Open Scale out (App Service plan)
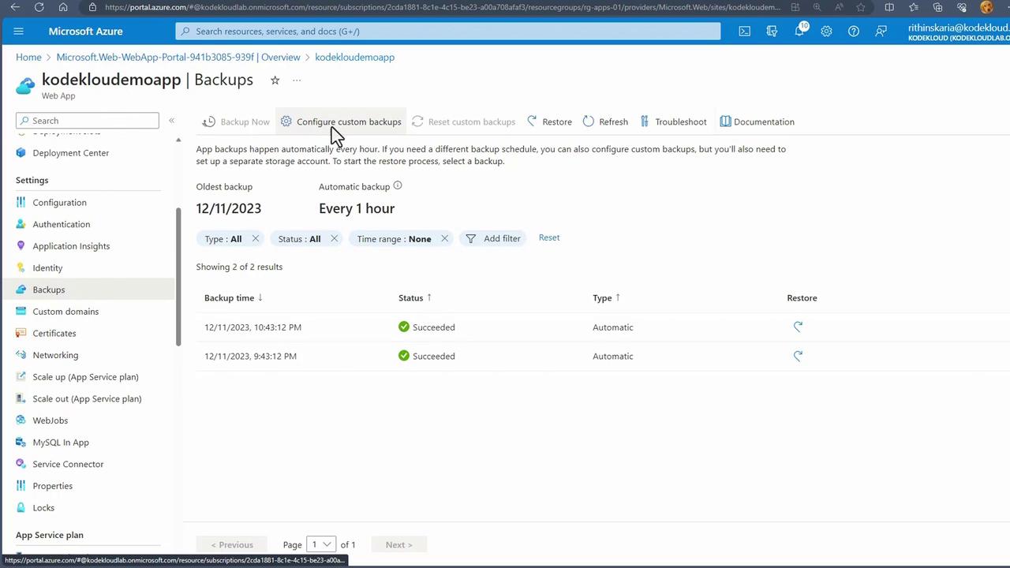This screenshot has width=1010, height=568. point(87,398)
